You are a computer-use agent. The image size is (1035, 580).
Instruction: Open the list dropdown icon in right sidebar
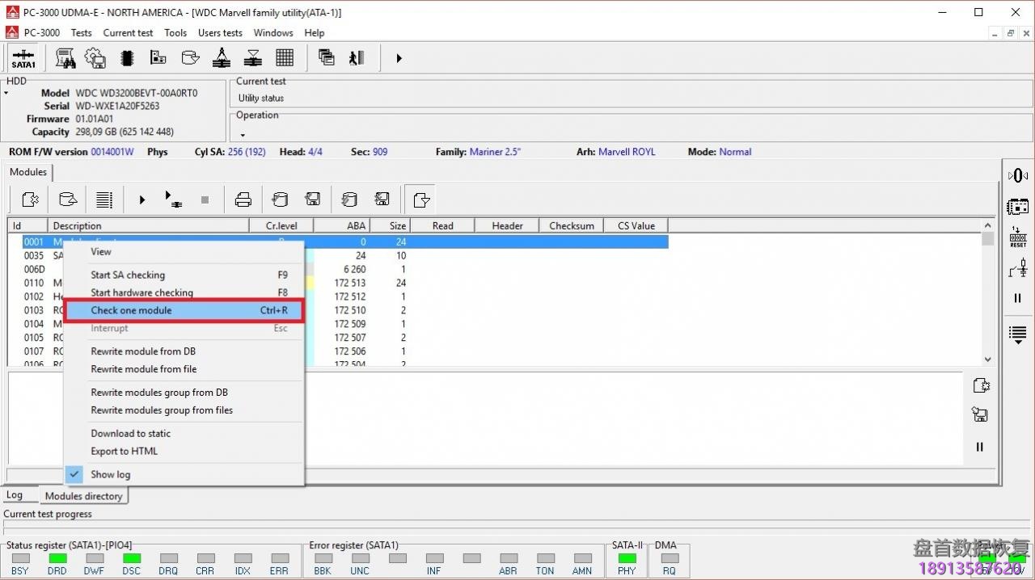(x=1017, y=334)
